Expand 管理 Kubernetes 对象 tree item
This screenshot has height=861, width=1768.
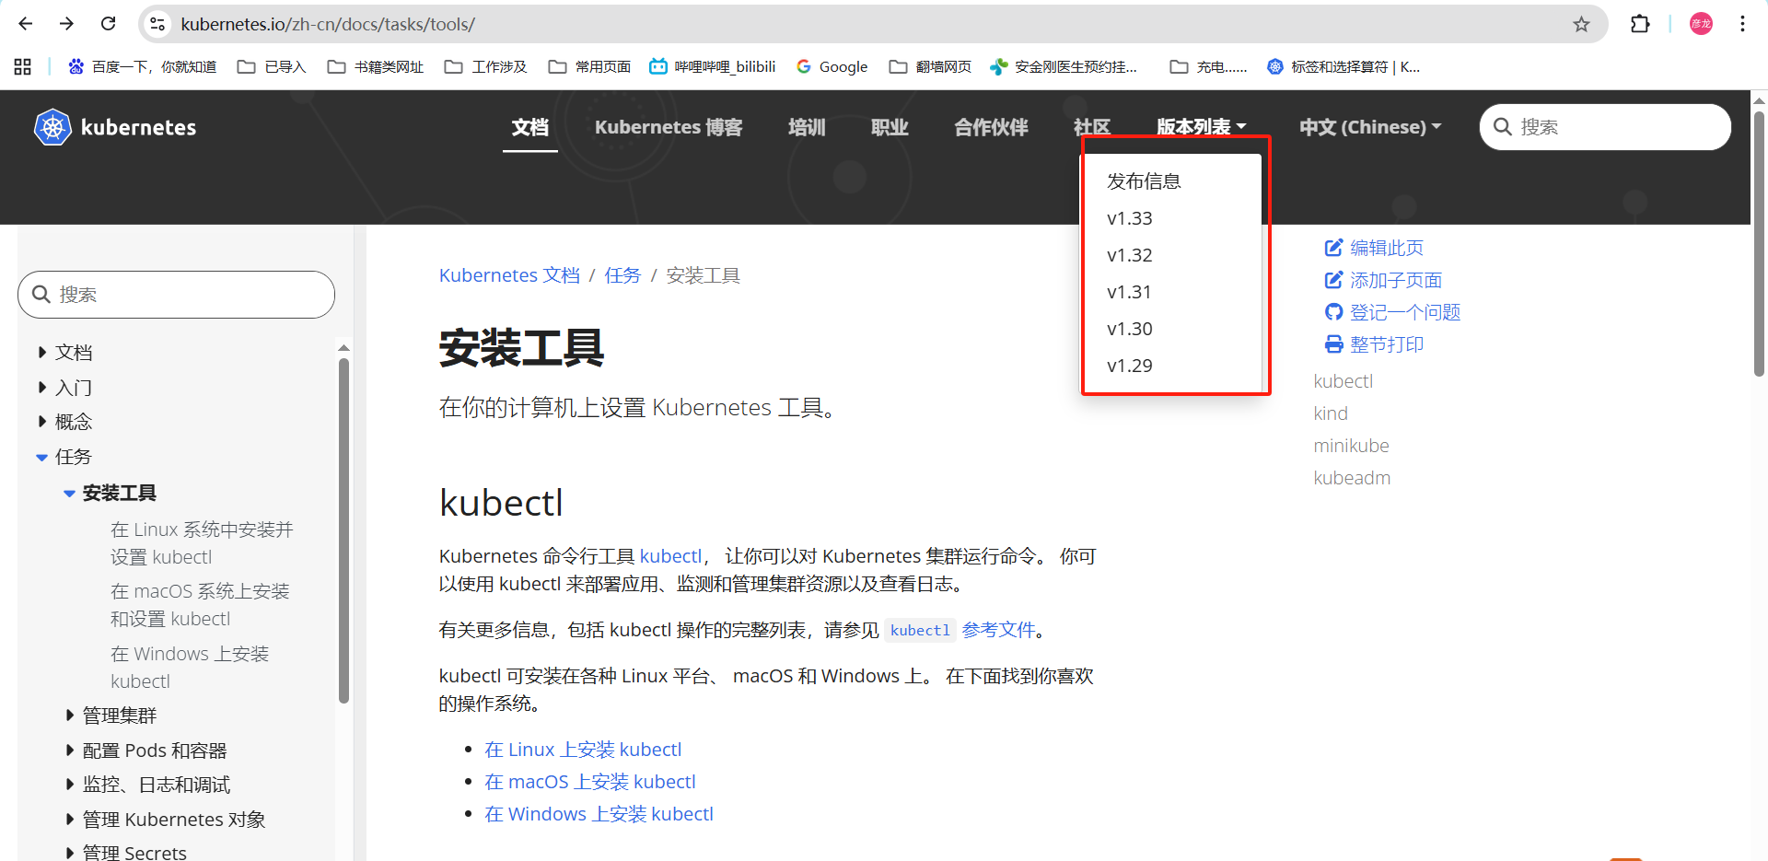[70, 819]
